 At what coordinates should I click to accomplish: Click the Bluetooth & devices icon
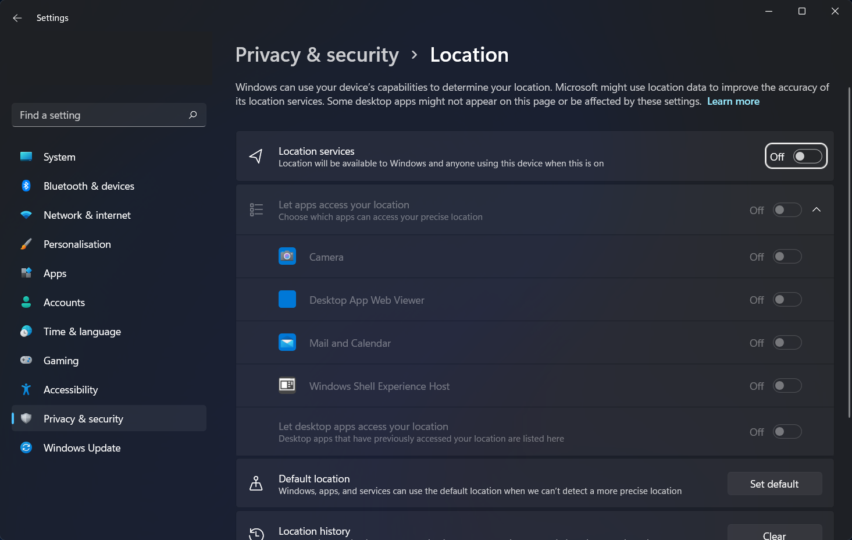[26, 186]
